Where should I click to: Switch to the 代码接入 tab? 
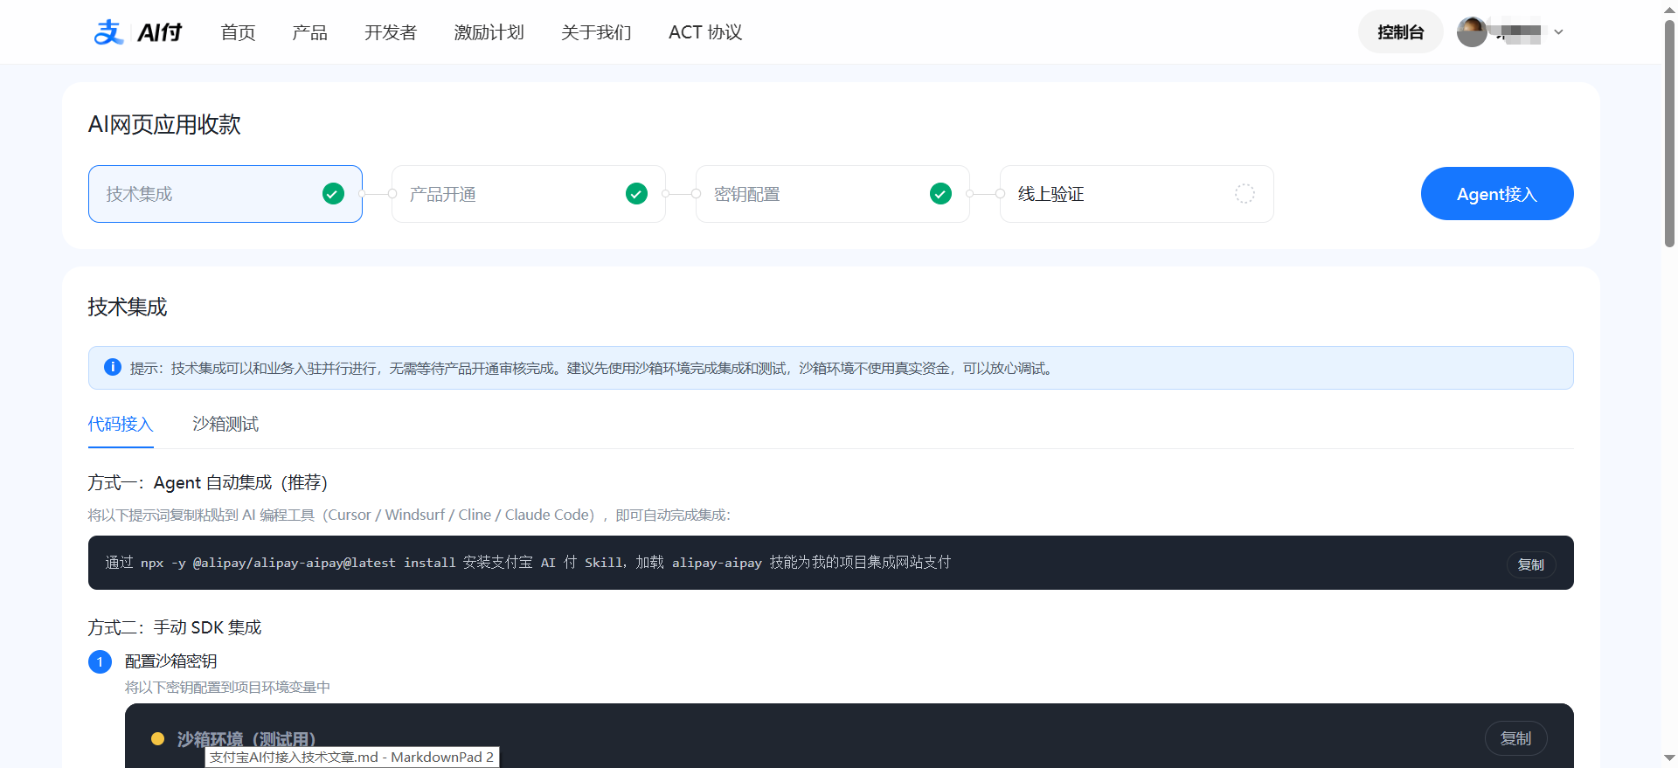point(121,425)
